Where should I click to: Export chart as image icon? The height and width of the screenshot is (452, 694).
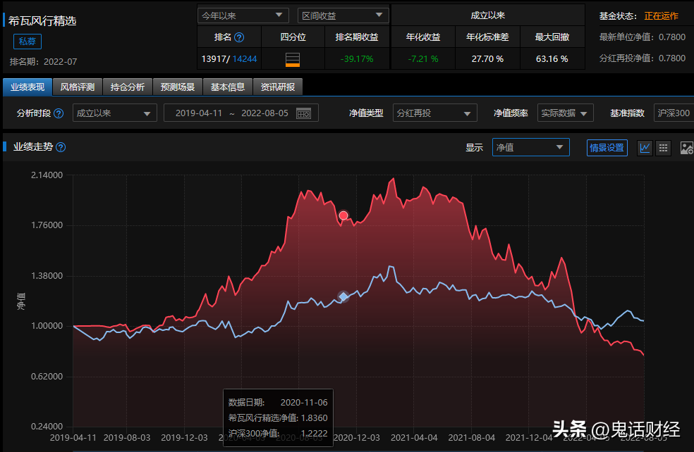point(686,148)
